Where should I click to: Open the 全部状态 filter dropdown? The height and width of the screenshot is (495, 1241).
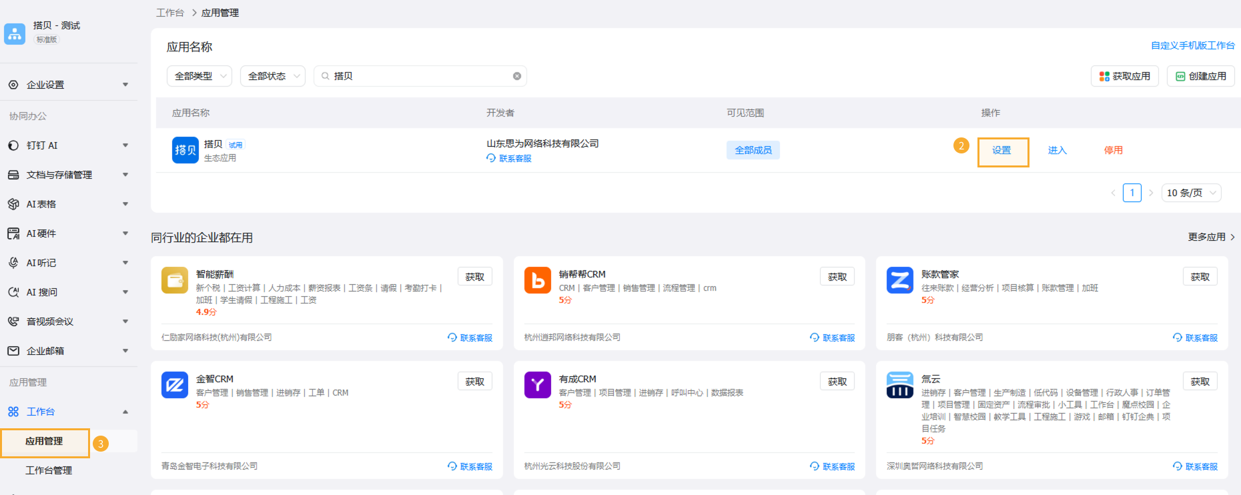click(273, 76)
